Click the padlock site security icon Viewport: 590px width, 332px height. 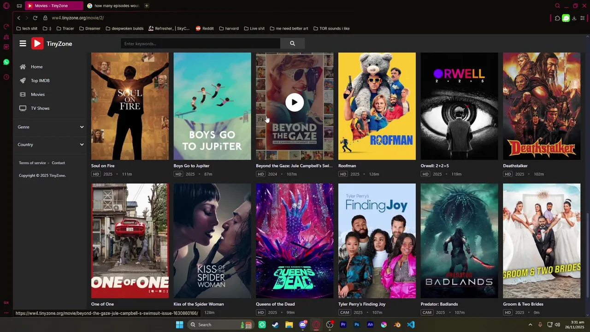click(45, 18)
